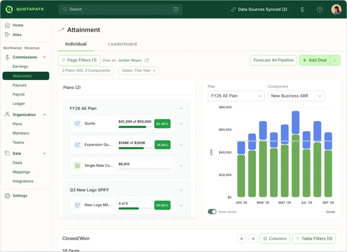Image resolution: width=347 pixels, height=252 pixels.
Task: Open Plans in the sidebar
Action: pyautogui.click(x=17, y=124)
